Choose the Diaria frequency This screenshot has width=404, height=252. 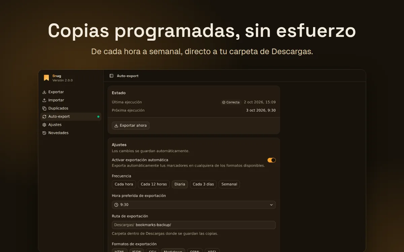(x=180, y=184)
